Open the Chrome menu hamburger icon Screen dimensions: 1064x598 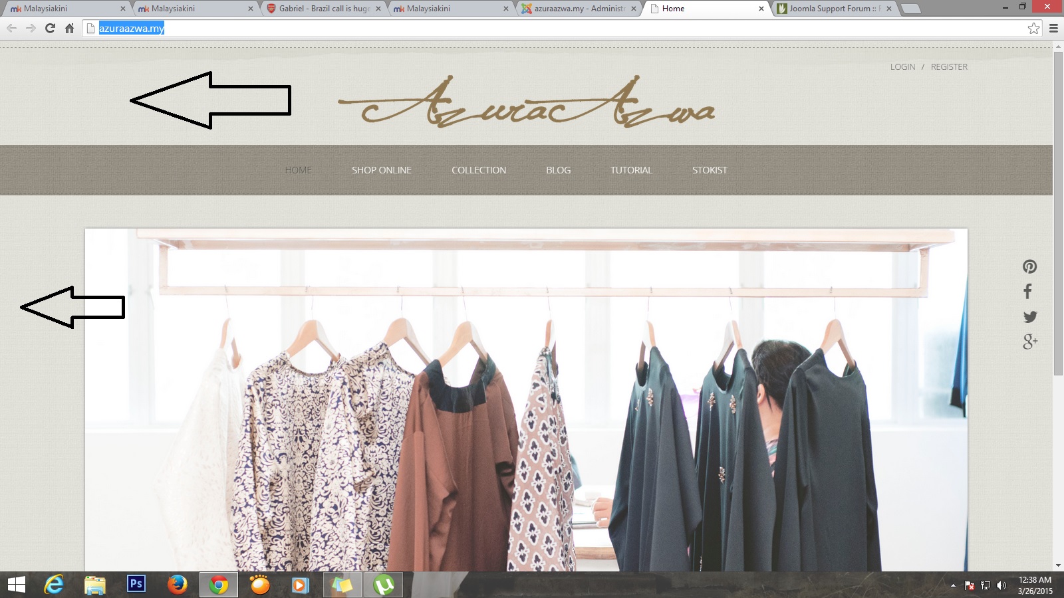coord(1053,28)
